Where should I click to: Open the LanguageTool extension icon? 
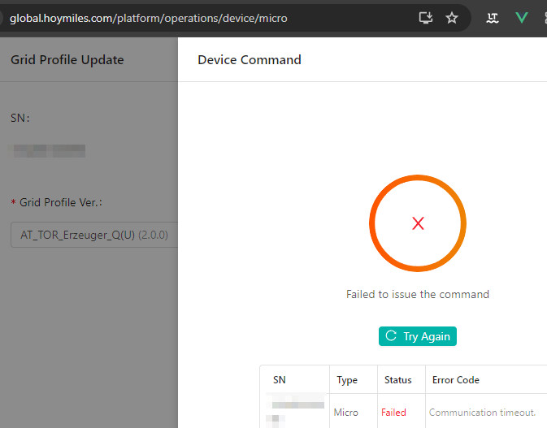tap(492, 17)
